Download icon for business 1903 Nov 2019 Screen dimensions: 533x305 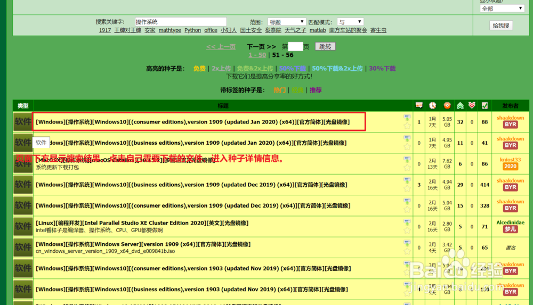tap(407, 285)
